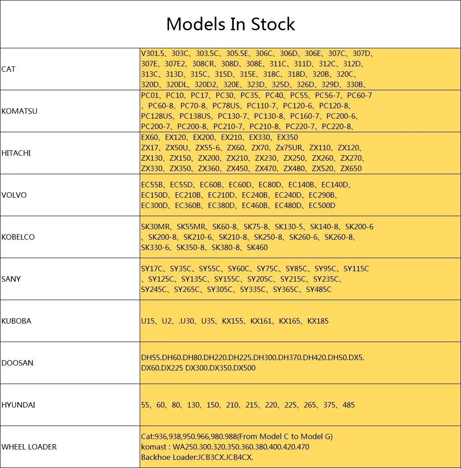Select the Hitachi EX60 models cell
This screenshot has width=461, height=468.
click(300, 153)
